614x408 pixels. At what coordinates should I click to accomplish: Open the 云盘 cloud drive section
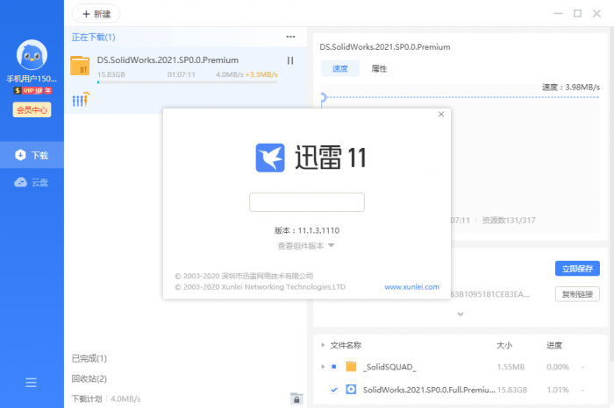point(32,182)
